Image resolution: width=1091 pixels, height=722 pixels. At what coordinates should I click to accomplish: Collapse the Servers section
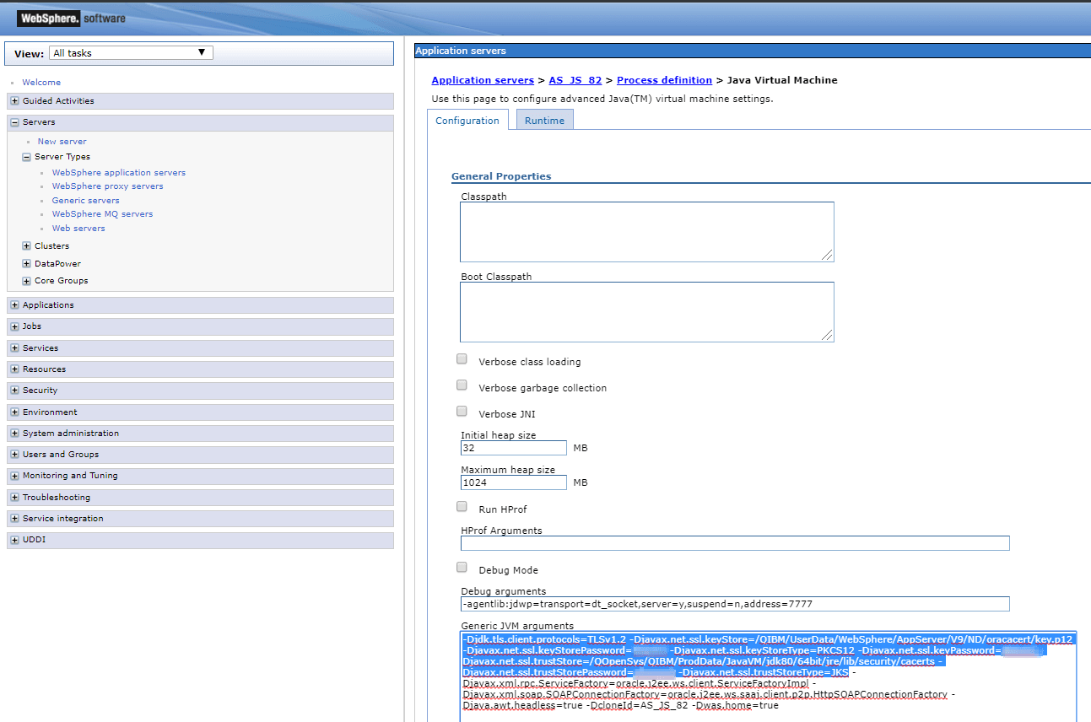[x=15, y=122]
